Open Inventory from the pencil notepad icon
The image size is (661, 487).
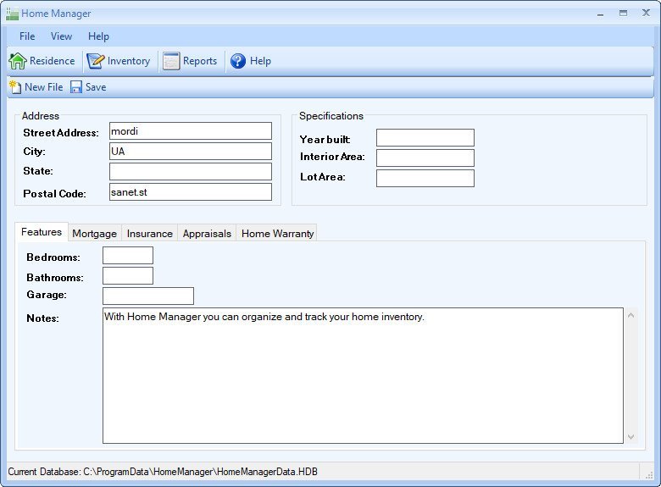pos(96,61)
